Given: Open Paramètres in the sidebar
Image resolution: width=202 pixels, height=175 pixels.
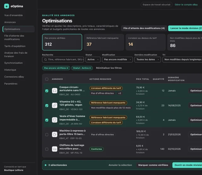Looking at the screenshot, I should click(11, 84).
